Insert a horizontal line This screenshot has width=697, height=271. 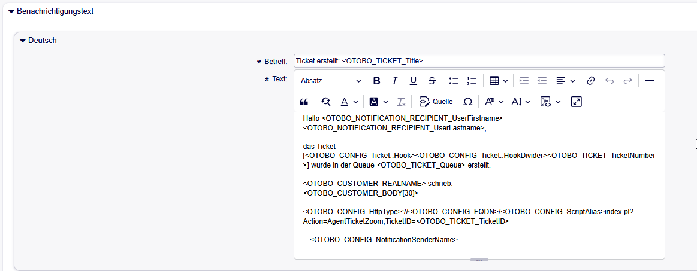click(649, 81)
